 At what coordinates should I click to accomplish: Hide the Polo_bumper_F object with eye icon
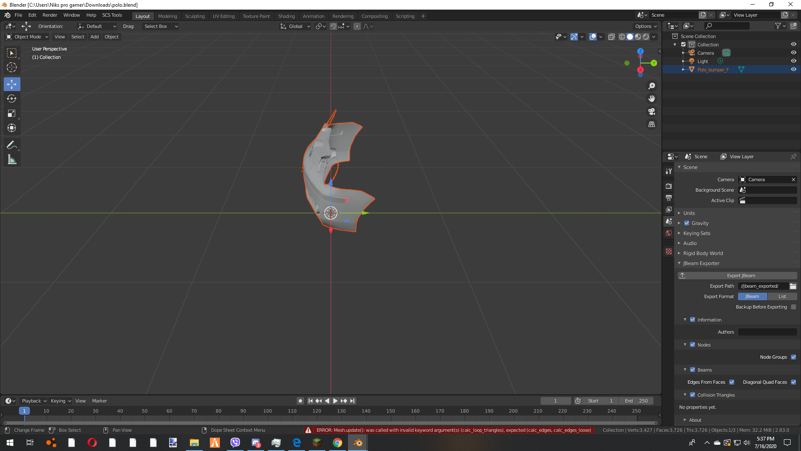pos(793,70)
